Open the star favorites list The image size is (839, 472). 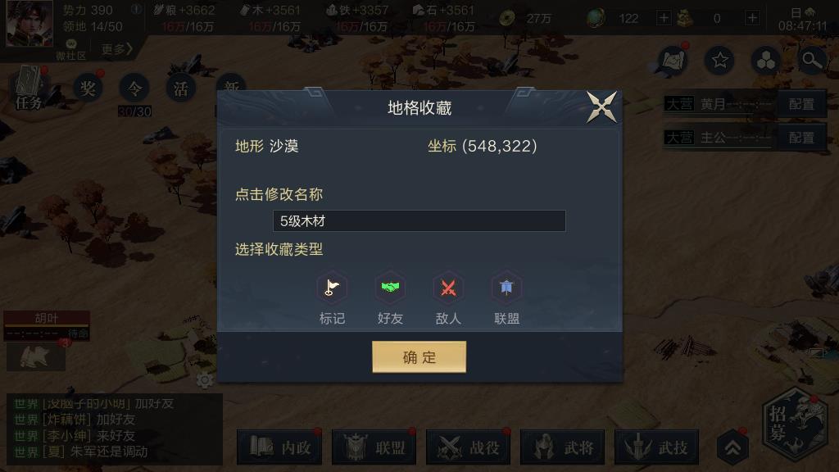tap(719, 61)
